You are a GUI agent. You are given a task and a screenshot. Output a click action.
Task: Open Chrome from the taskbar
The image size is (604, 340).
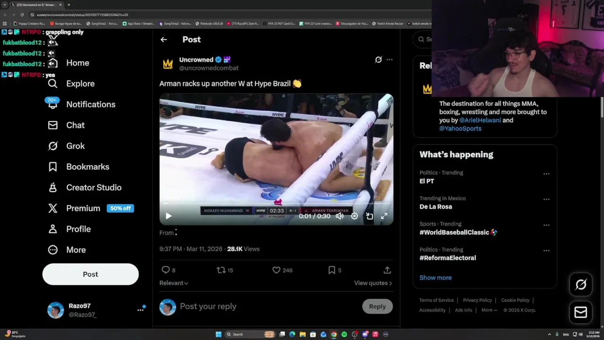tap(334, 334)
